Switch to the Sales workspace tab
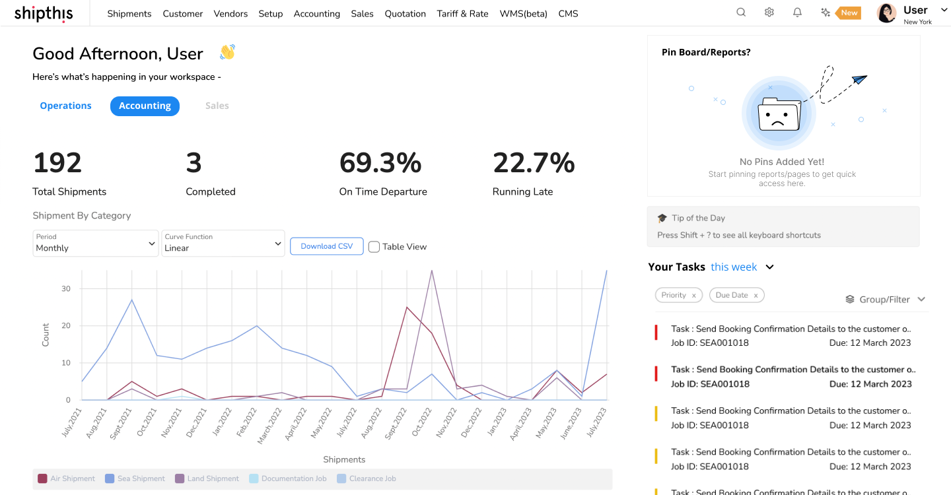The width and height of the screenshot is (951, 495). point(217,106)
